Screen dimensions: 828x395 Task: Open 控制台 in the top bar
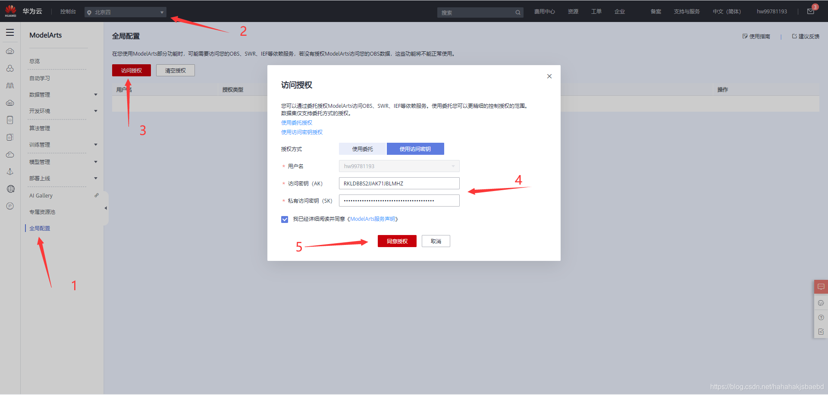68,12
